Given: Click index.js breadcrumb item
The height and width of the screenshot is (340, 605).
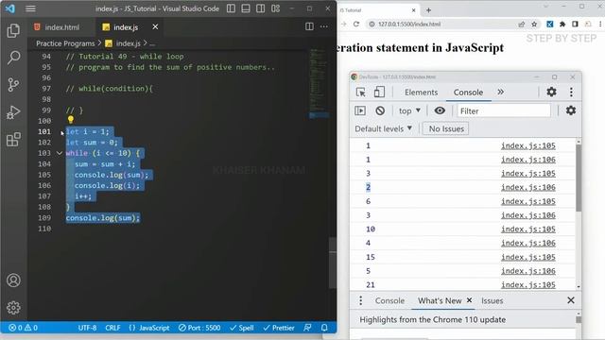Looking at the screenshot, I should click(x=129, y=43).
